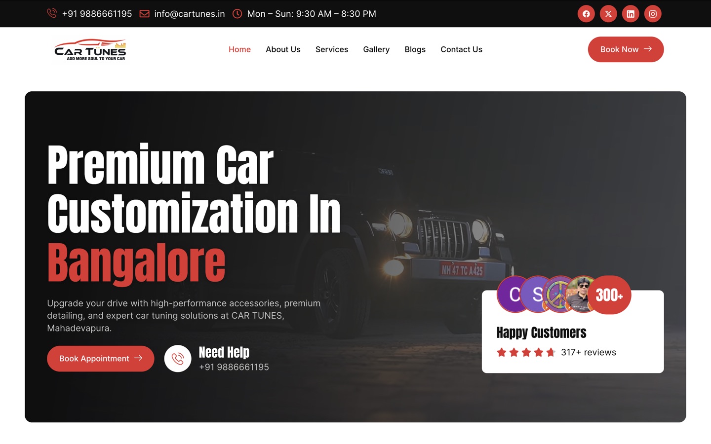Click the Book Now button
This screenshot has height=444, width=711.
click(626, 49)
